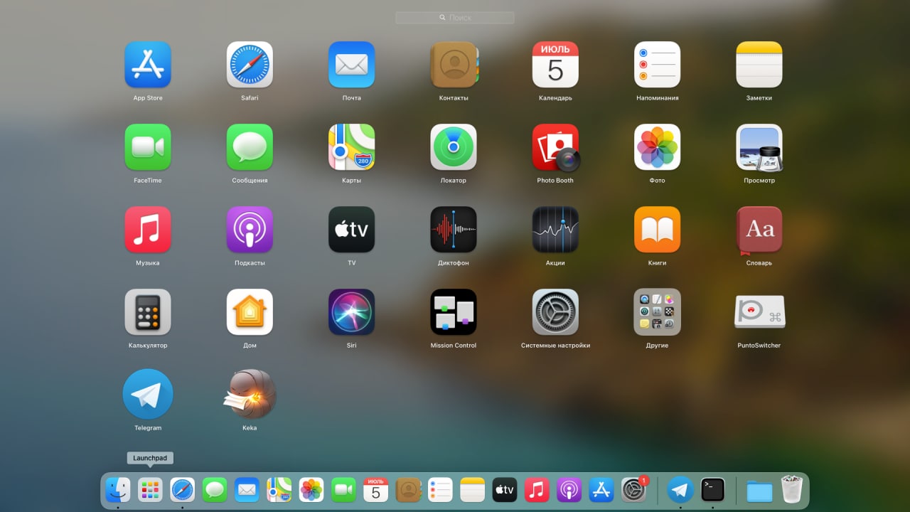The width and height of the screenshot is (910, 512).
Task: Open App Store from the Dock
Action: 601,489
